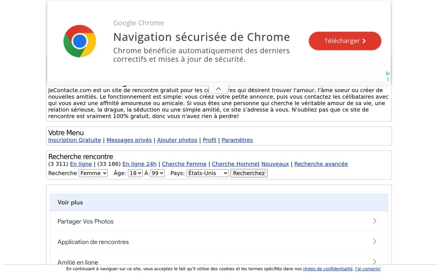Open the Recherche gender dropdown

pos(93,173)
